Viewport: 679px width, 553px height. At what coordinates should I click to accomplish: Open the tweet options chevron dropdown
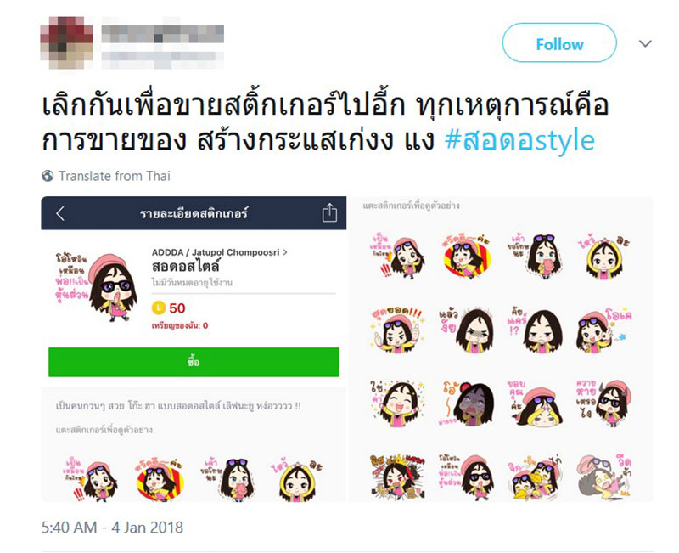pos(645,43)
